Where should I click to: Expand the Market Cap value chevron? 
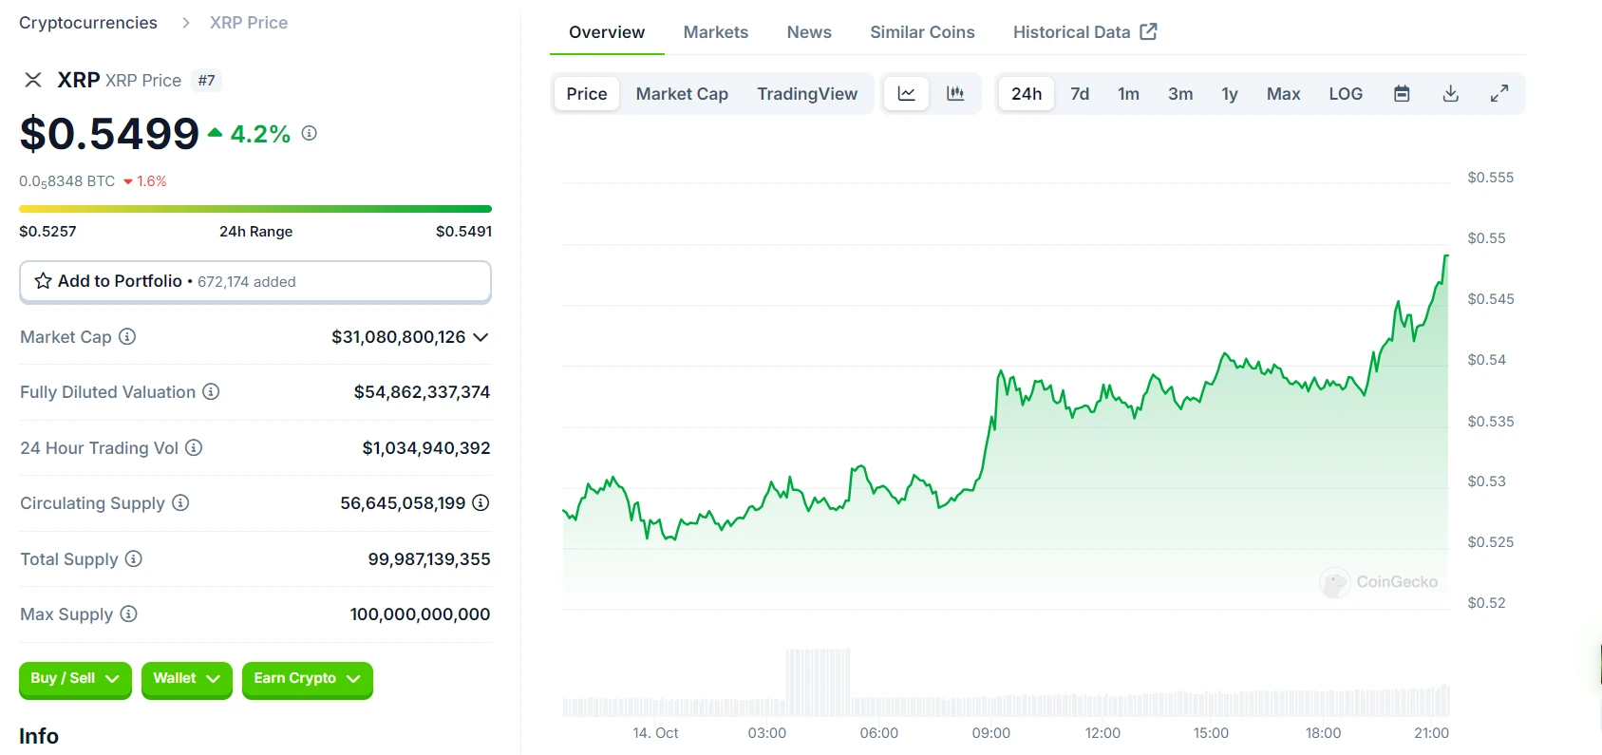coord(481,337)
